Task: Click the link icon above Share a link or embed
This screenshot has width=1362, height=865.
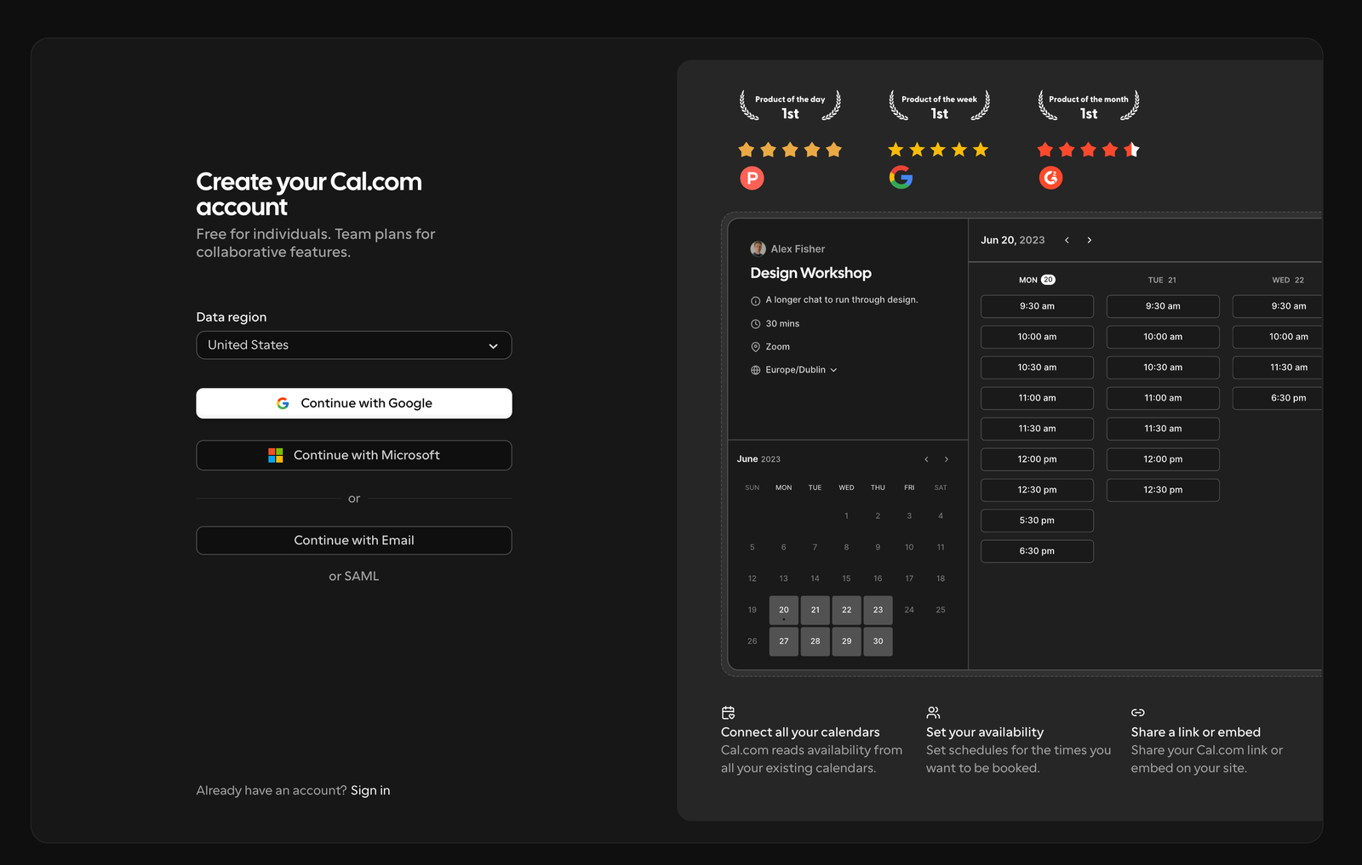Action: point(1138,713)
